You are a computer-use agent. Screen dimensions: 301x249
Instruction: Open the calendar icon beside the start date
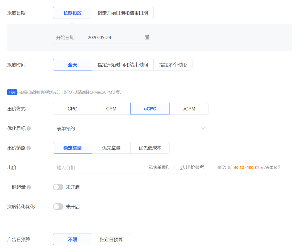[x=147, y=37]
